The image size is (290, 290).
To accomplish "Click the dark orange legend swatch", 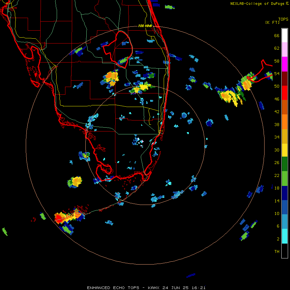I will coord(285,107).
